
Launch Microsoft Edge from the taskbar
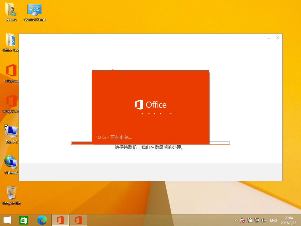pos(42,220)
